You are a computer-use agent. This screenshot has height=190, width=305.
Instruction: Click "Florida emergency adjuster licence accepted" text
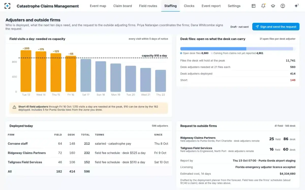click(x=265, y=167)
